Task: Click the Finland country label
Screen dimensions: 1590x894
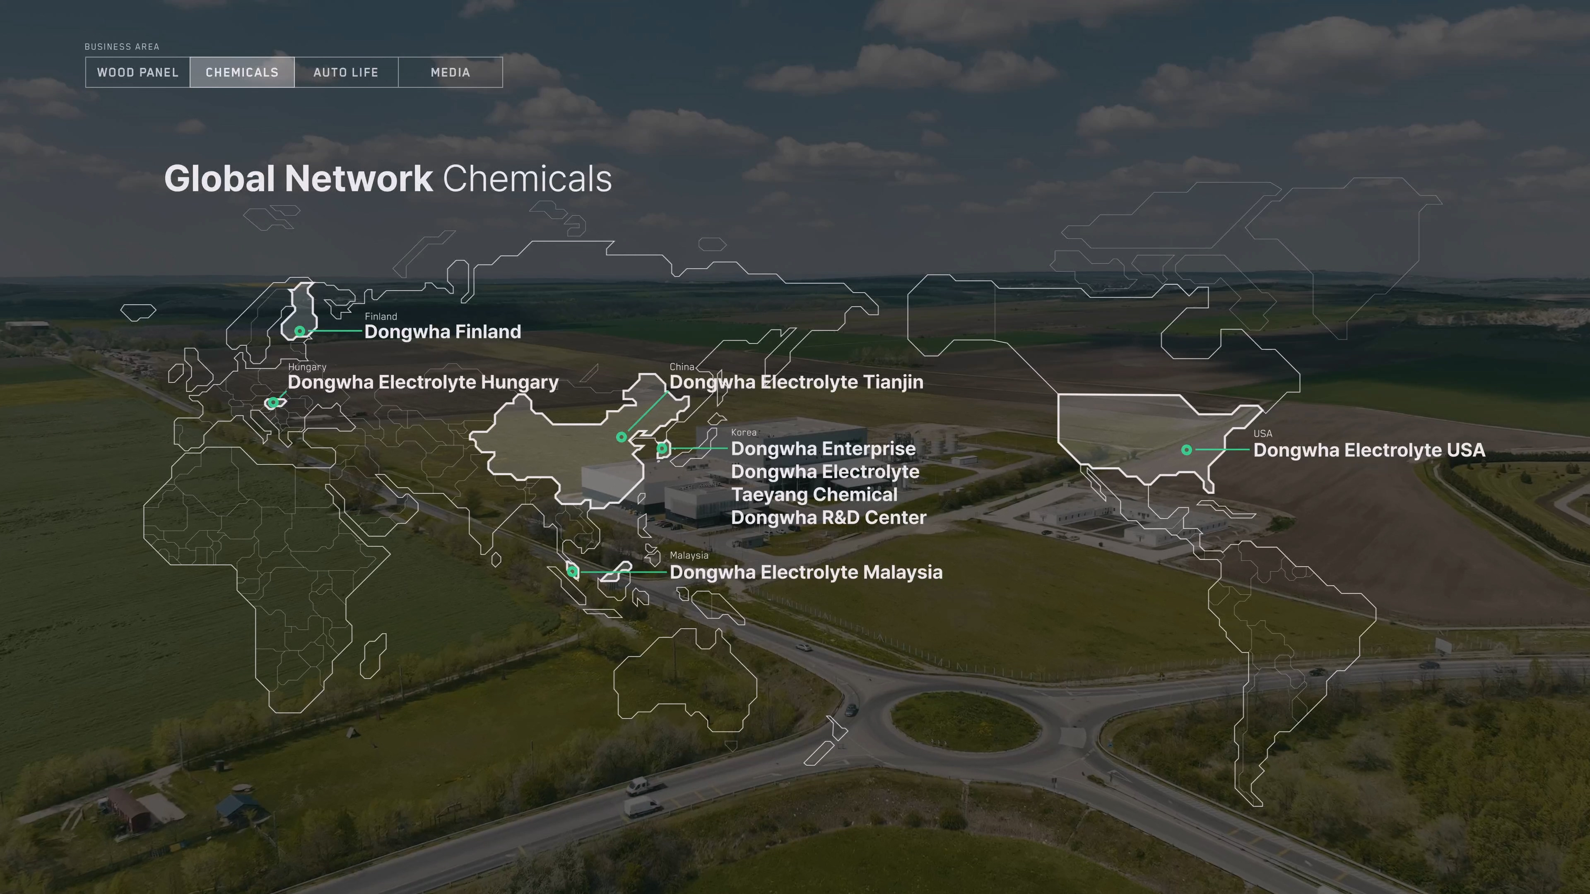Action: pyautogui.click(x=381, y=317)
